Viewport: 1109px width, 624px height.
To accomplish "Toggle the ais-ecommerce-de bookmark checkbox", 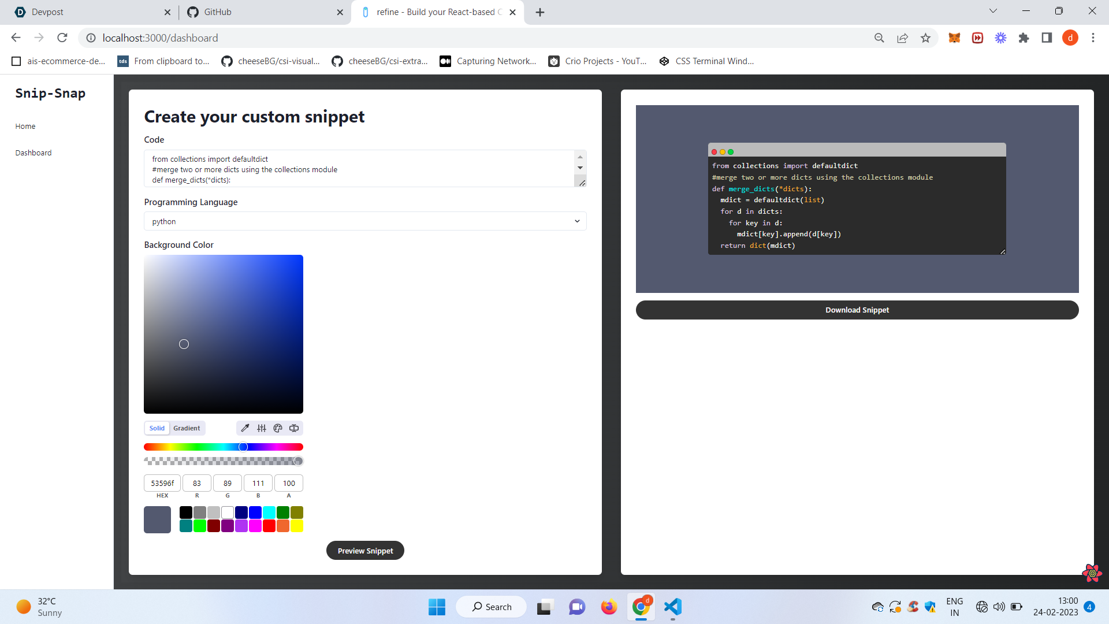I will [x=16, y=61].
